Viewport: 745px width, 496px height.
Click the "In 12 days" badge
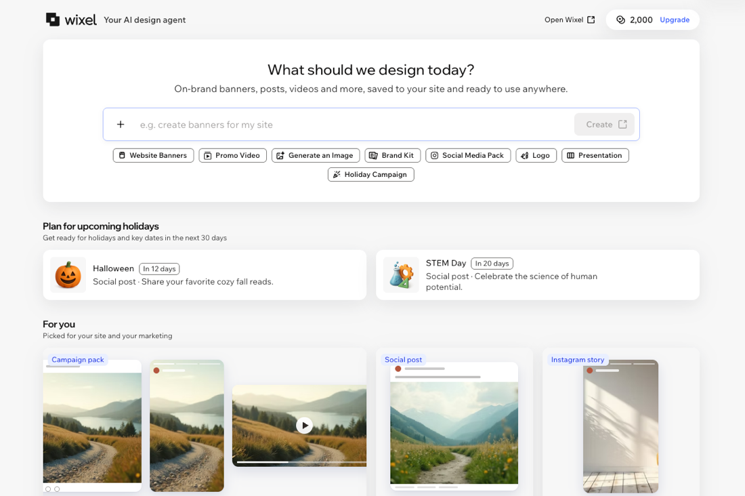tap(159, 269)
